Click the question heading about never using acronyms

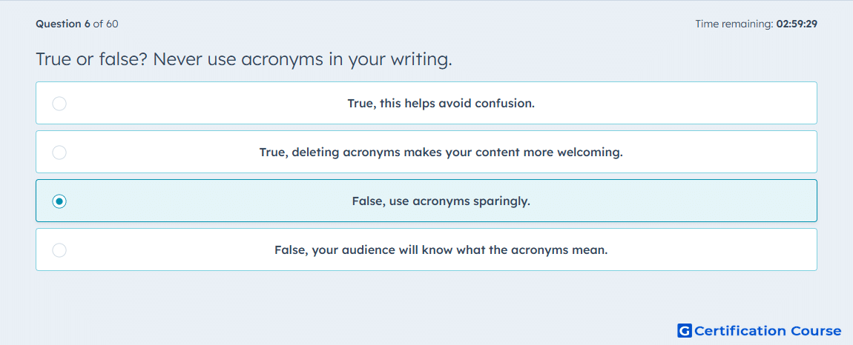pos(244,59)
